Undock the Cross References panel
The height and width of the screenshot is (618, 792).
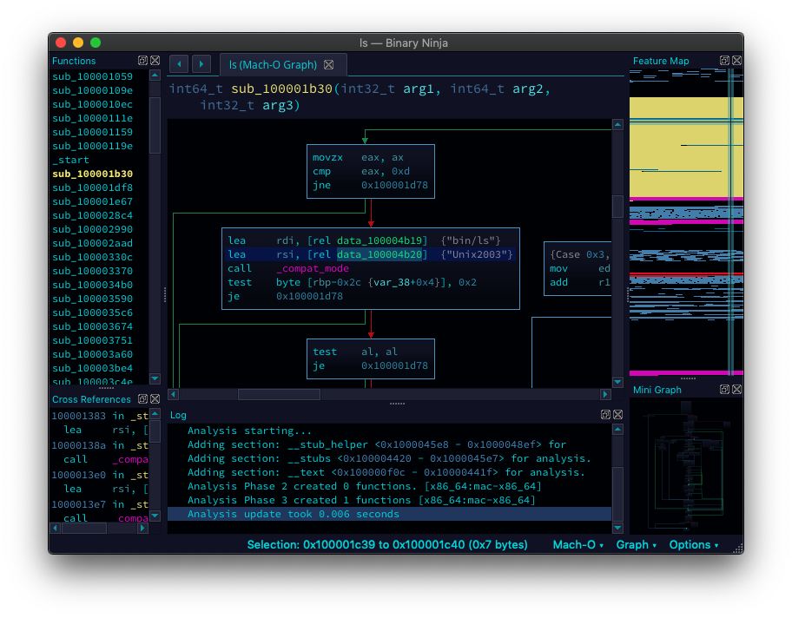coord(142,399)
